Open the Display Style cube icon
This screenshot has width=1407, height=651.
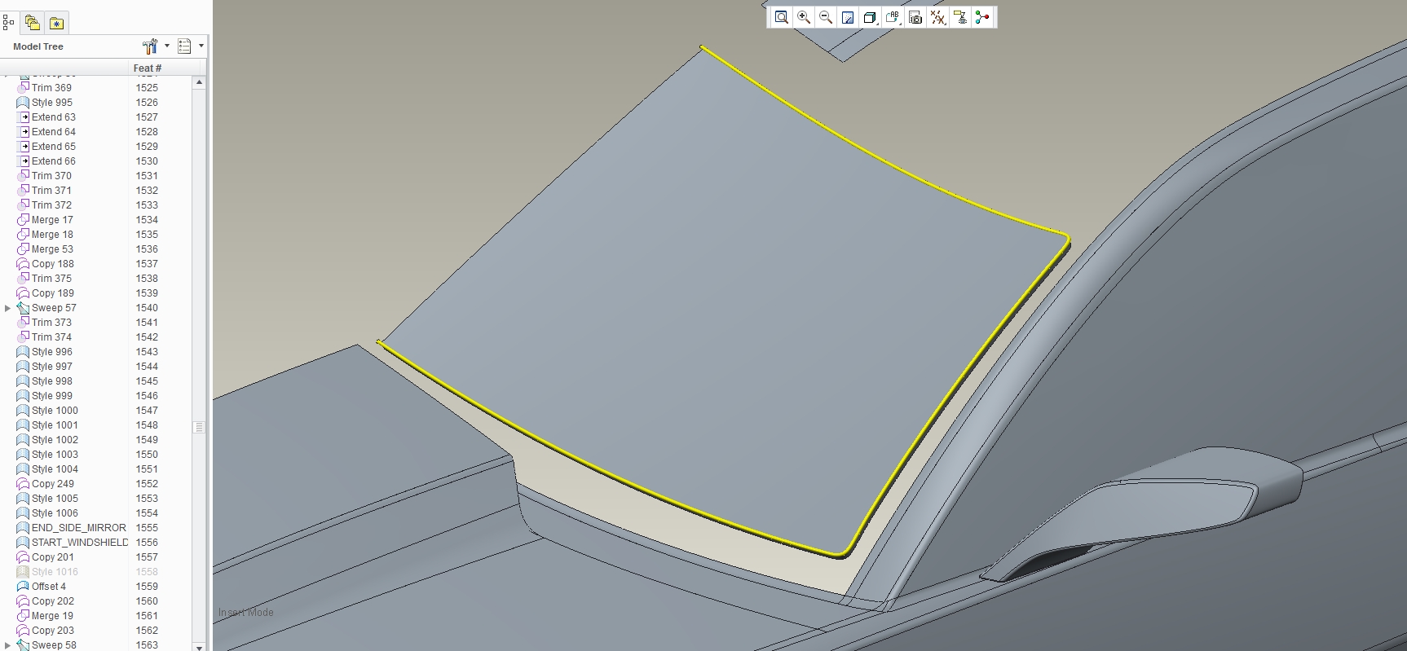tap(870, 17)
